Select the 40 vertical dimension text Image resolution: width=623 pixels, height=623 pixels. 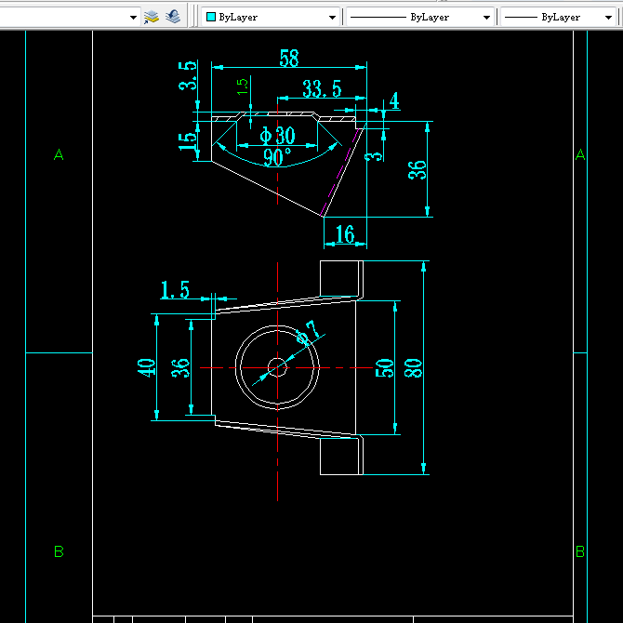point(146,367)
